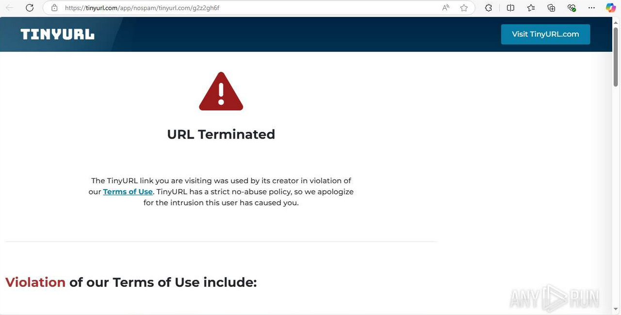The width and height of the screenshot is (621, 315).
Task: Click the URL Terminated heading
Action: pyautogui.click(x=221, y=134)
